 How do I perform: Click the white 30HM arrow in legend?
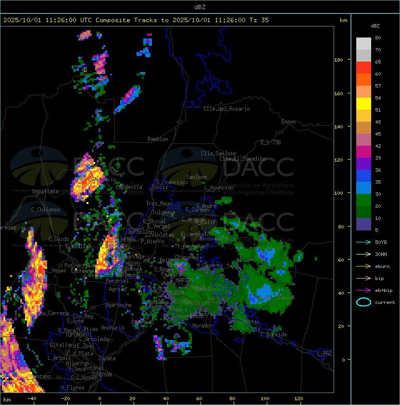pyautogui.click(x=363, y=254)
